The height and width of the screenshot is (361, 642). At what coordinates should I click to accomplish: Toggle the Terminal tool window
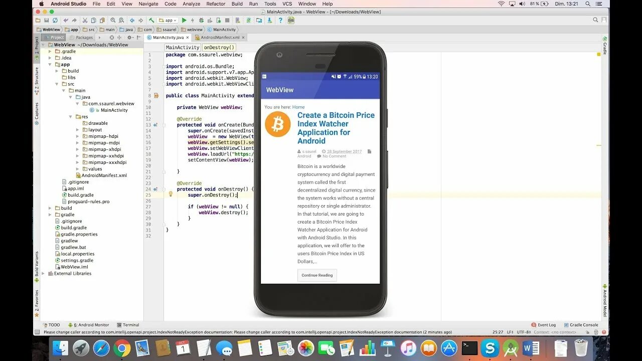[x=128, y=325]
